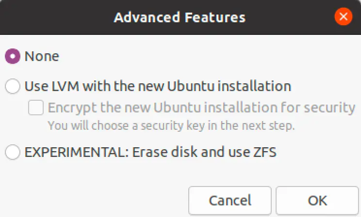Screen dimensions: 361x217
Task: Click the word "EXPERIMENTAL:" in the third option
Action: (77, 152)
